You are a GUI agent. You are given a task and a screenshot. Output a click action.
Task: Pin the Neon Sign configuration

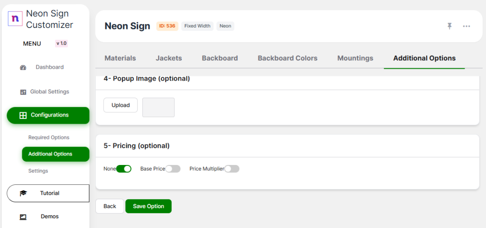[x=449, y=26]
